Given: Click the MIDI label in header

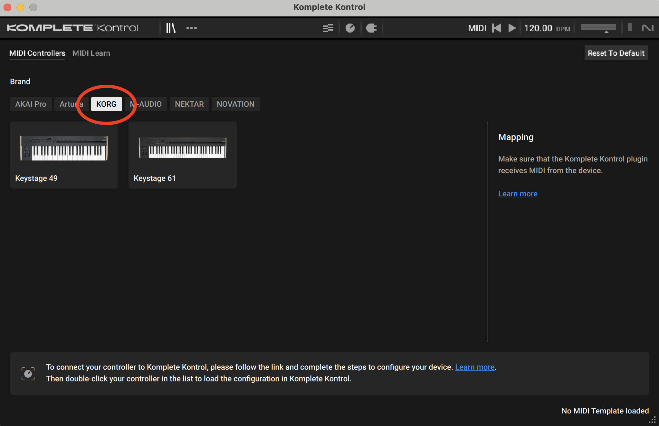Looking at the screenshot, I should pyautogui.click(x=477, y=28).
